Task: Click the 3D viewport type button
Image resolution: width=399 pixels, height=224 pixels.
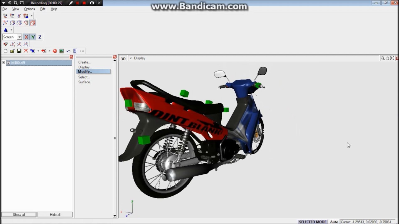Action: 123,58
